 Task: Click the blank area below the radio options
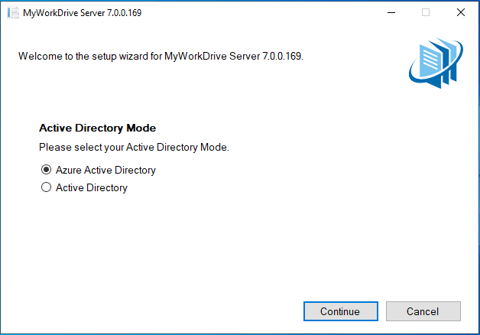tap(229, 245)
